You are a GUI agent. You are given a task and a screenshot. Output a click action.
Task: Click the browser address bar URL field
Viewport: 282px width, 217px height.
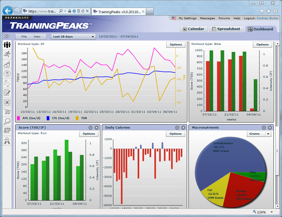click(42, 11)
